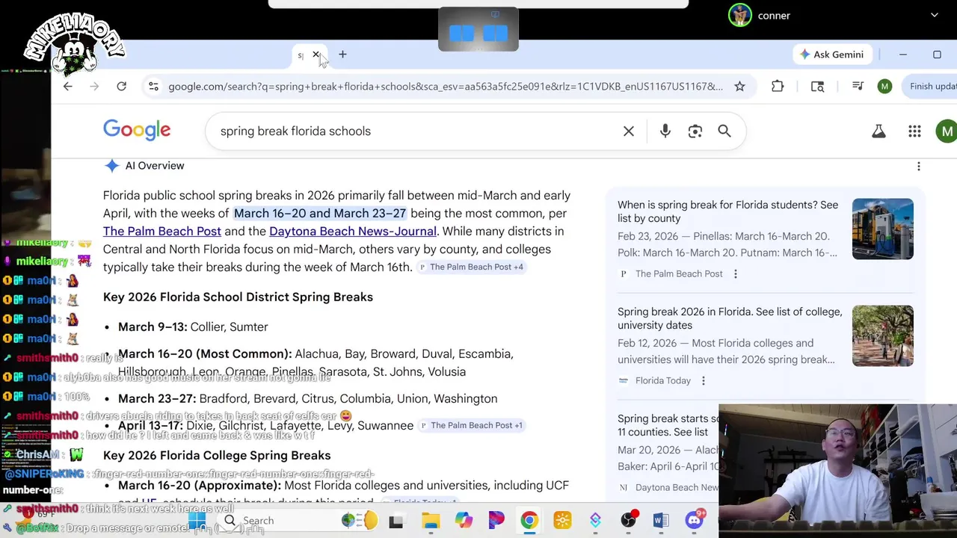The height and width of the screenshot is (538, 957).
Task: Open the Google apps grid
Action: click(914, 132)
